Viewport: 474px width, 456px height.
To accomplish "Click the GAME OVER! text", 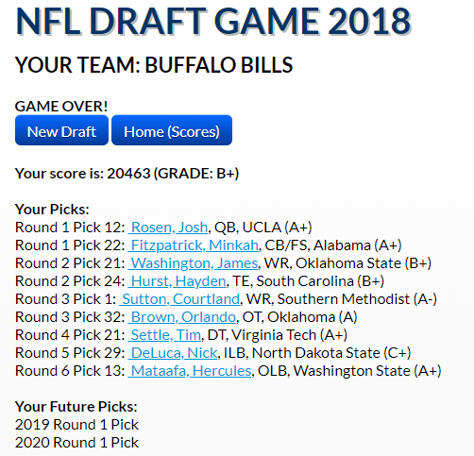I will click(61, 107).
